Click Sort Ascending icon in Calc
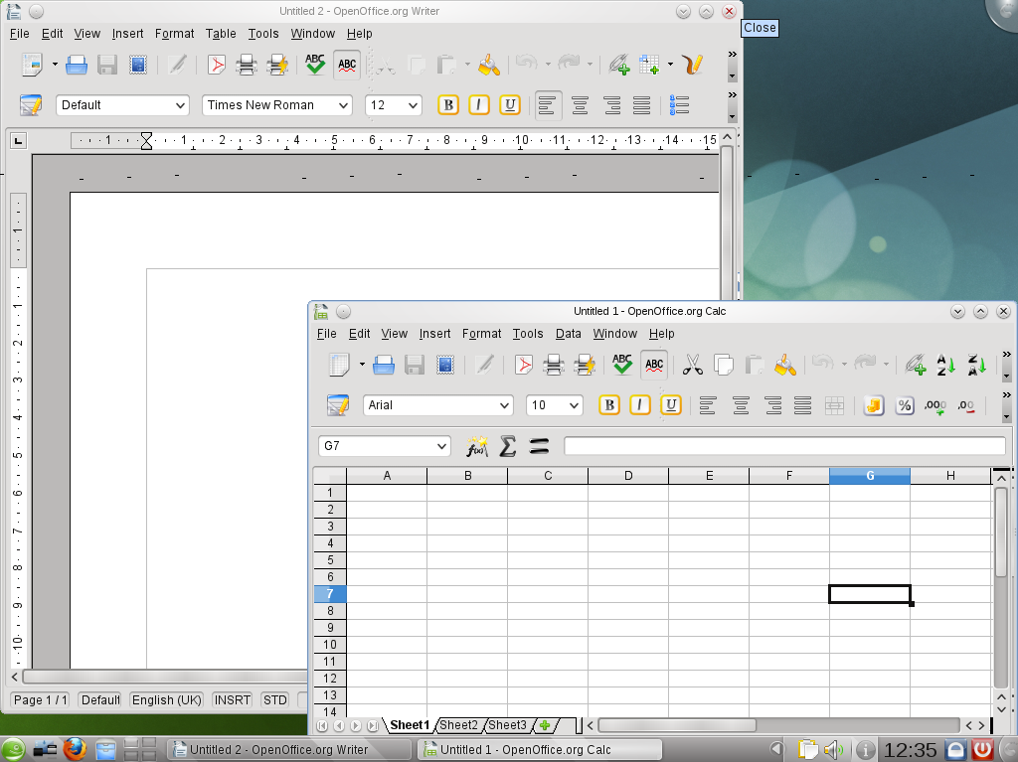Viewport: 1018px width, 762px height. (946, 365)
